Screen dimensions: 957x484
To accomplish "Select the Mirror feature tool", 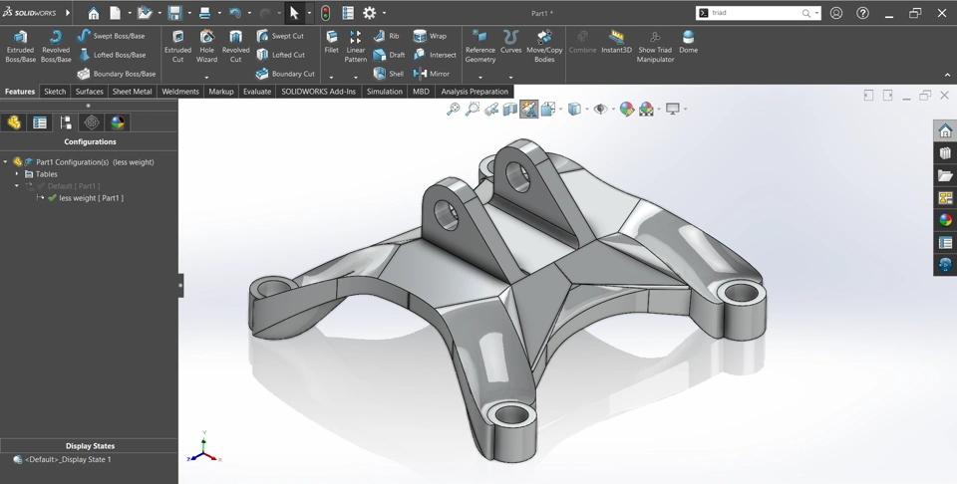I will 432,74.
